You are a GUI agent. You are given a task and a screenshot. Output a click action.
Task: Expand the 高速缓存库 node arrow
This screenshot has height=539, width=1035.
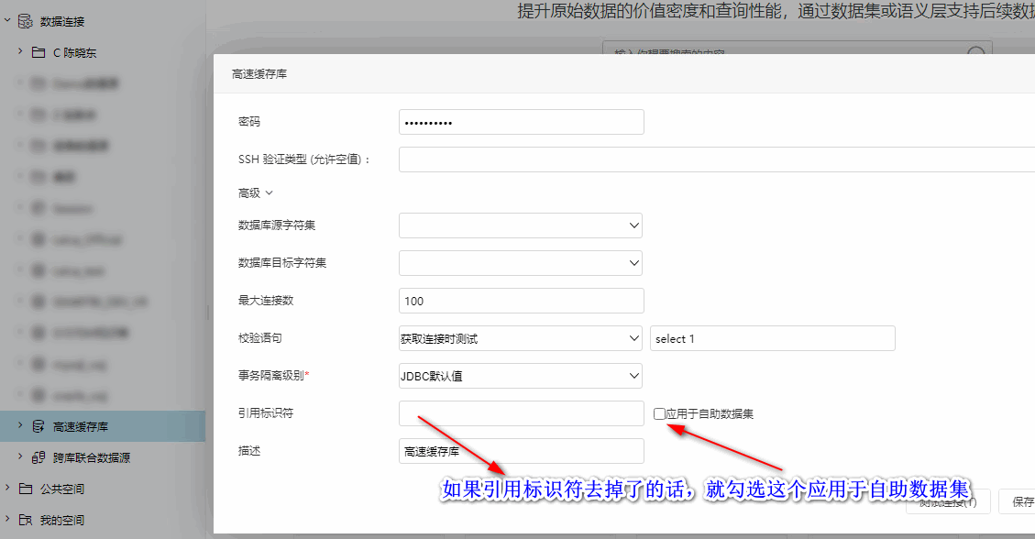pyautogui.click(x=20, y=425)
